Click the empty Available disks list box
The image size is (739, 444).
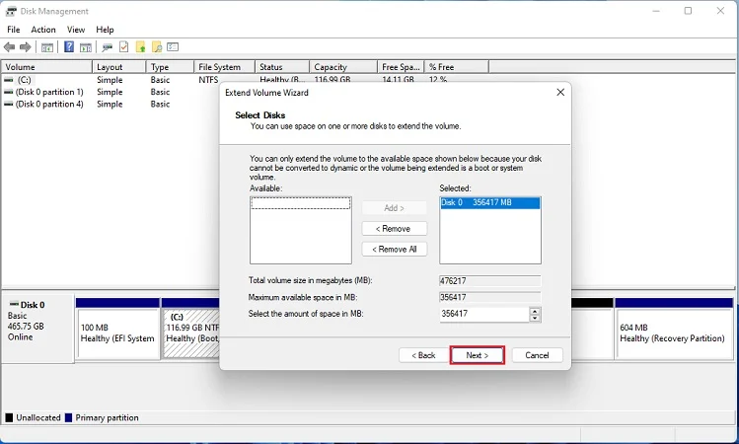coord(301,231)
